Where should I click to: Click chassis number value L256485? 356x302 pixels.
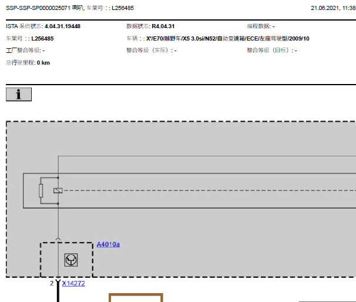pos(42,39)
